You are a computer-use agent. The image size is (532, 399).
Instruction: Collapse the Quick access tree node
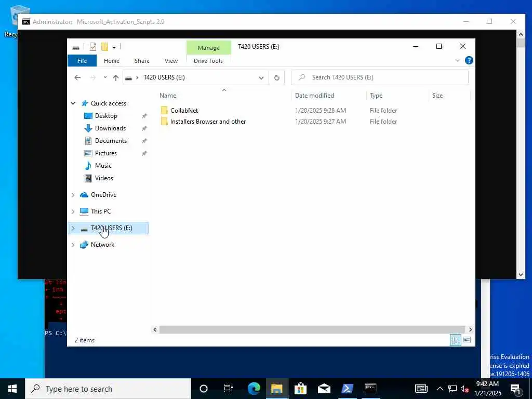73,103
